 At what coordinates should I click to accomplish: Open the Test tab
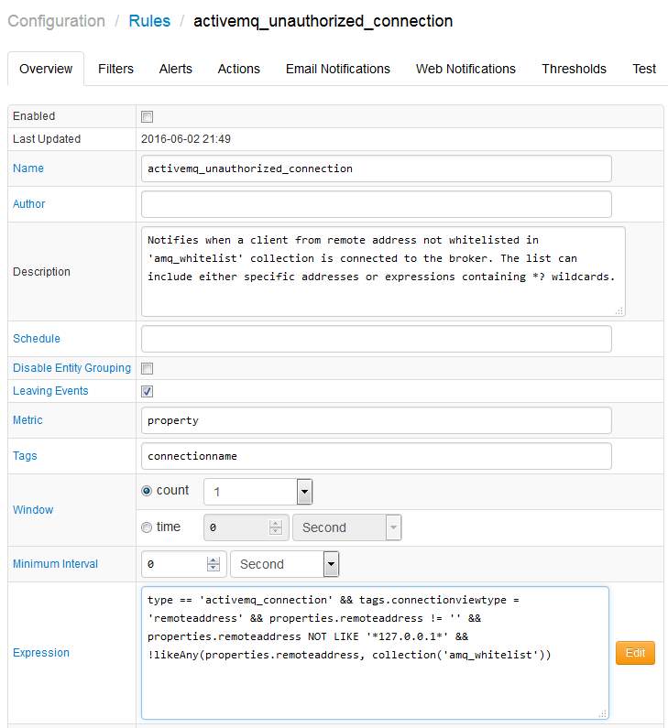coord(644,69)
